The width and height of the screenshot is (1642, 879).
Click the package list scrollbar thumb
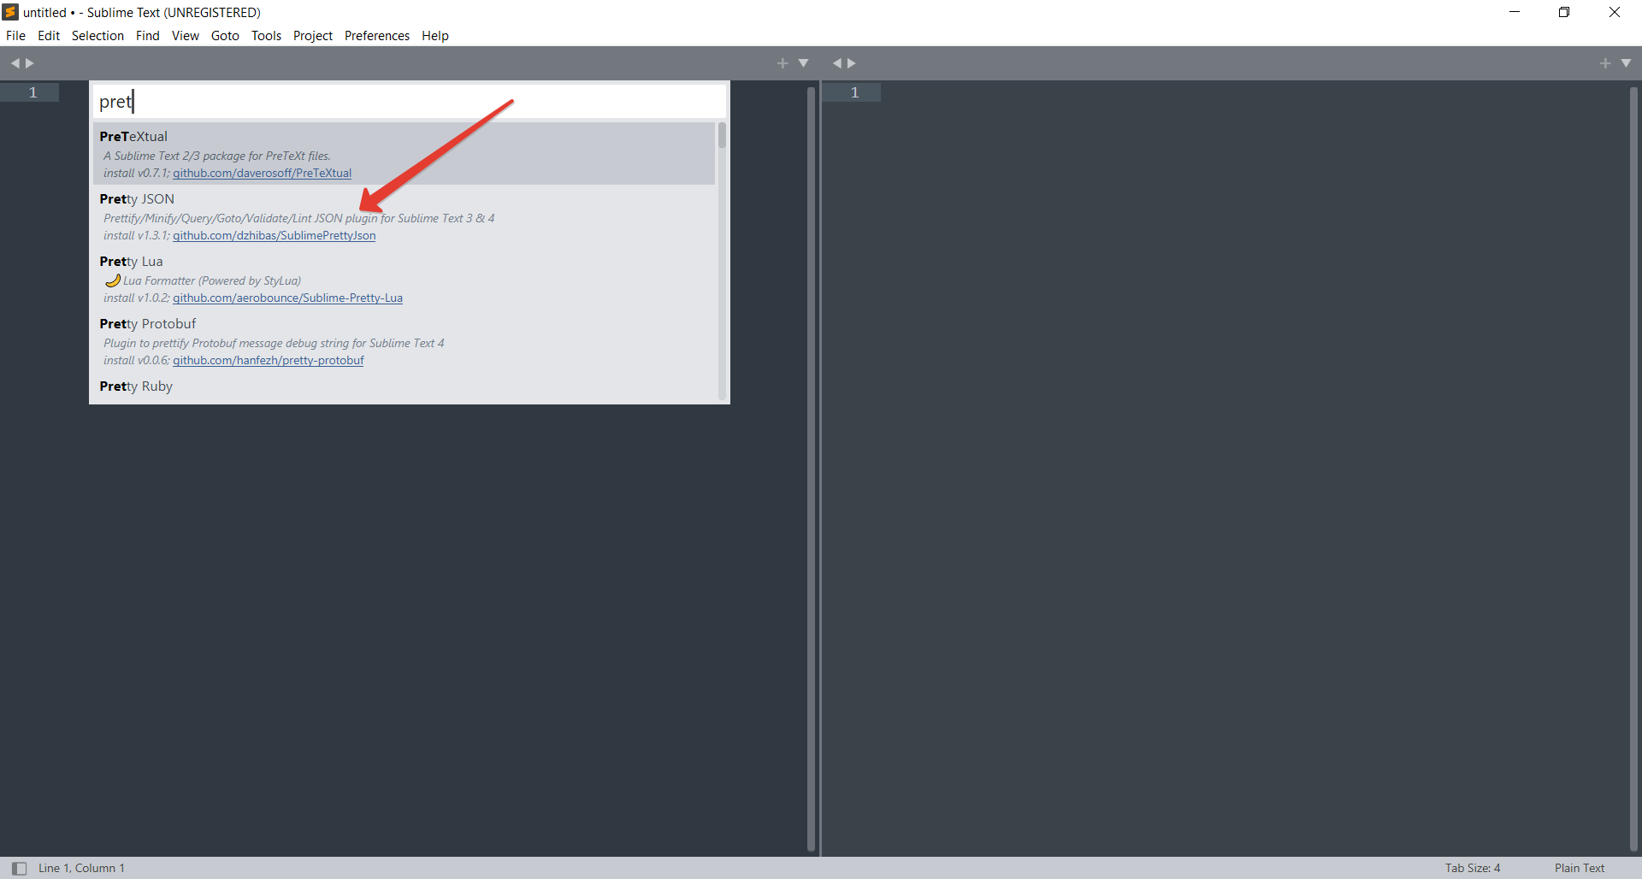click(x=722, y=135)
